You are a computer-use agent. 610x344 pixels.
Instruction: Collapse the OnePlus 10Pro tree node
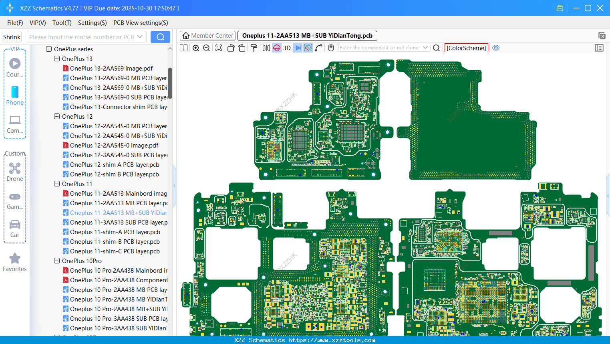pyautogui.click(x=57, y=261)
